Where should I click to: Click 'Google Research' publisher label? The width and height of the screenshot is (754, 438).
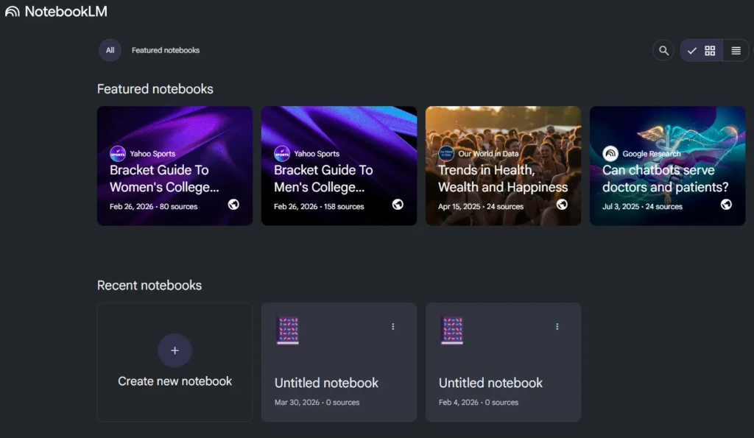point(651,153)
